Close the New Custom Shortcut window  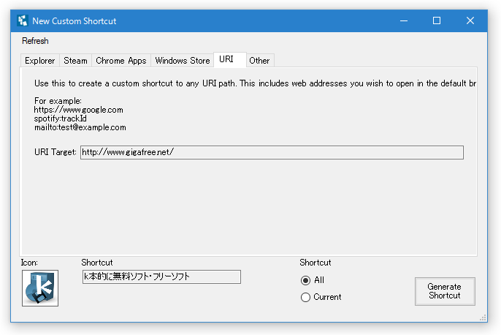(x=470, y=20)
